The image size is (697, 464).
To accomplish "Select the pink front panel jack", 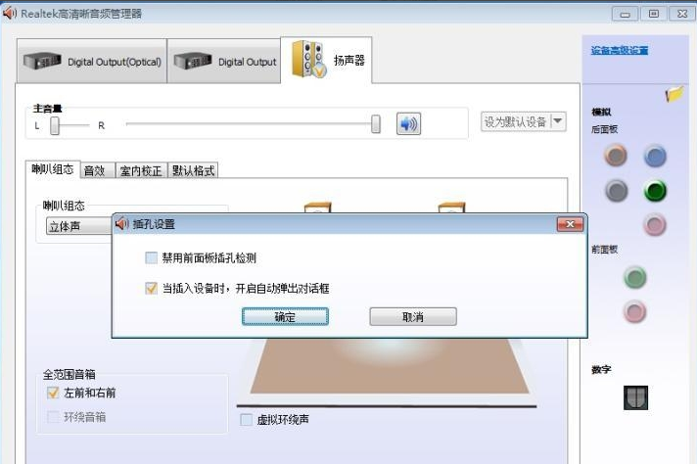I will tap(634, 311).
